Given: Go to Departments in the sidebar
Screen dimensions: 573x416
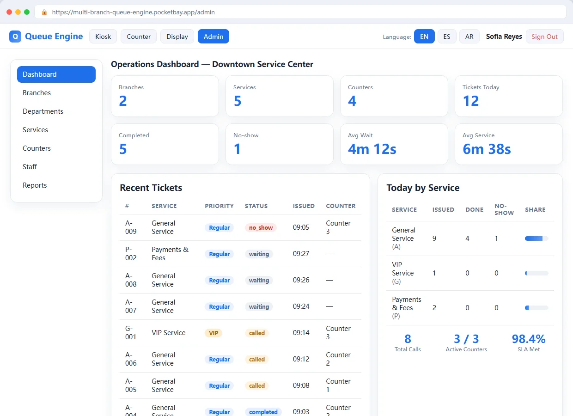Looking at the screenshot, I should (x=56, y=111).
